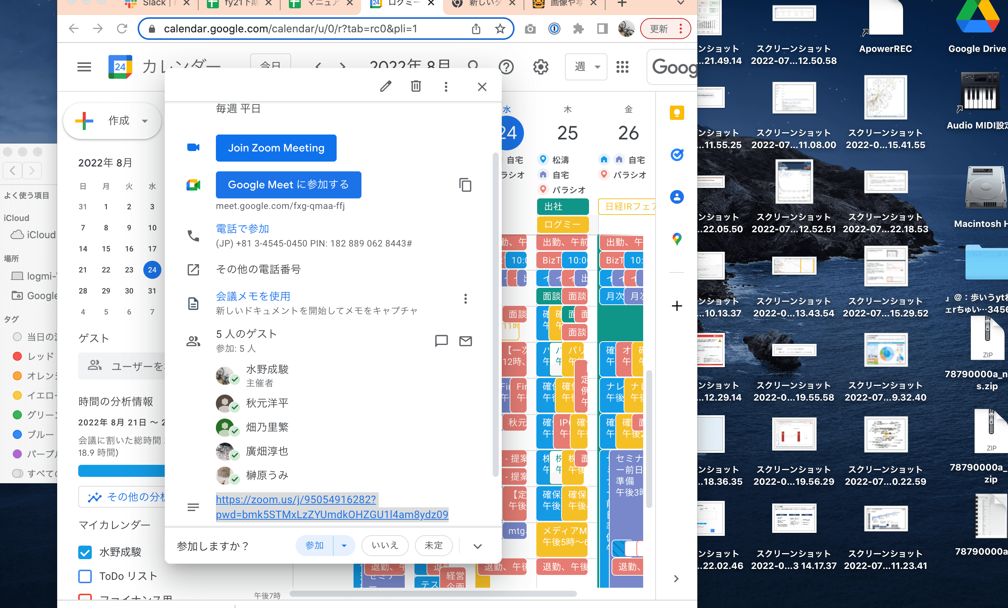Share this page from address bar
The height and width of the screenshot is (608, 1008).
click(x=476, y=29)
